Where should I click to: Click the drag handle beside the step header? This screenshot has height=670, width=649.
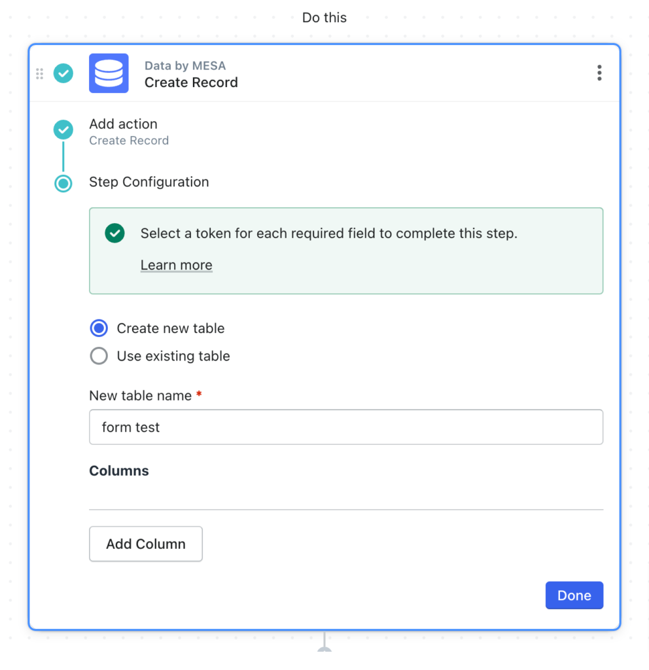tap(39, 73)
